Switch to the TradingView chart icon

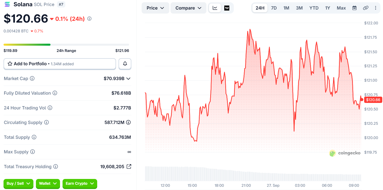click(x=227, y=8)
